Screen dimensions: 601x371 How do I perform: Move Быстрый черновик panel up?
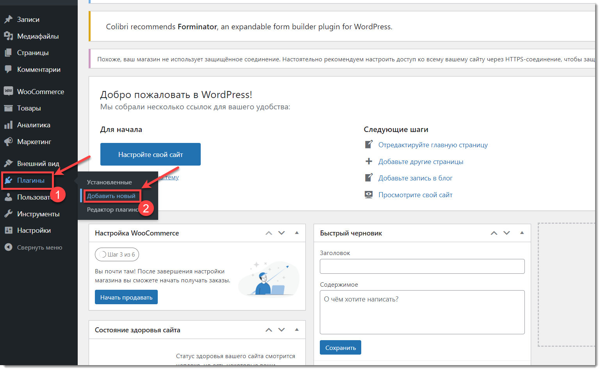click(x=494, y=233)
